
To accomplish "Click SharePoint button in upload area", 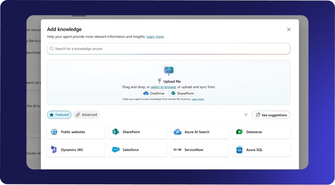I will [182, 93].
